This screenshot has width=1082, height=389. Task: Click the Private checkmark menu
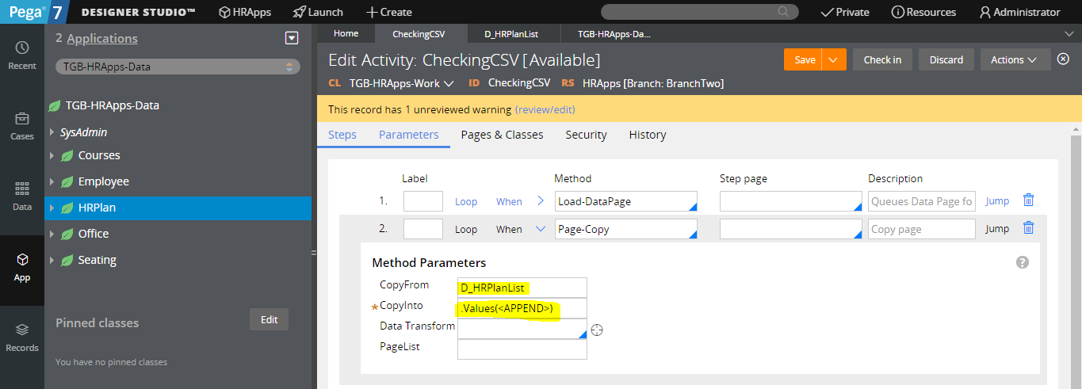pos(845,12)
